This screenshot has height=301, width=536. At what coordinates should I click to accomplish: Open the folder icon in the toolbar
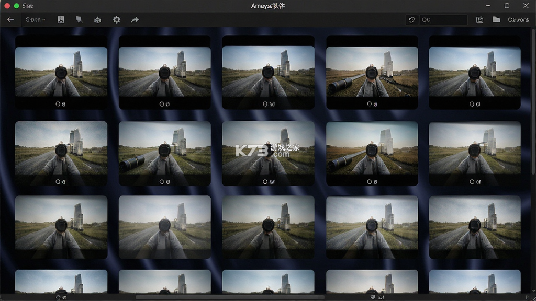(496, 20)
